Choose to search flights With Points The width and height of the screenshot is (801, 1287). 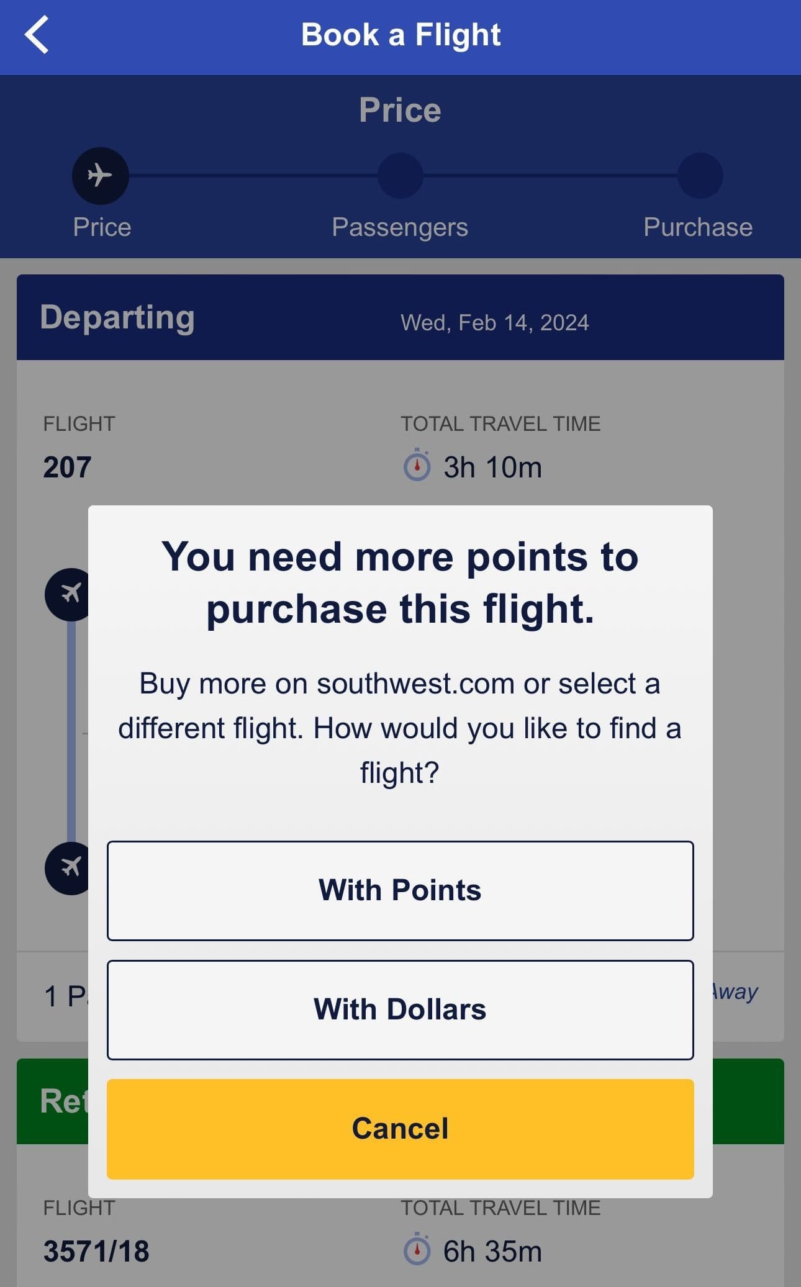click(x=400, y=890)
